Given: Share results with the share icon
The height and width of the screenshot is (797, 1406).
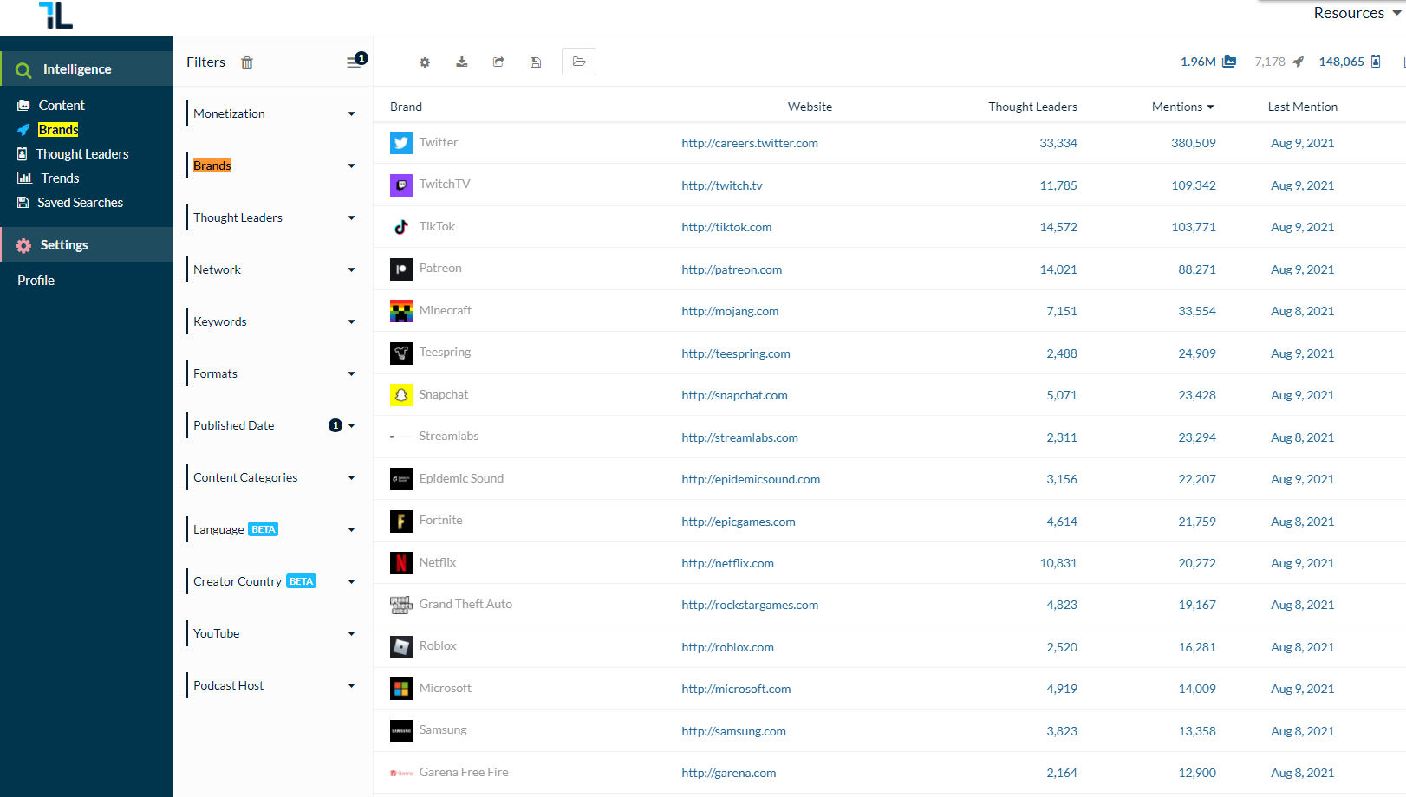Looking at the screenshot, I should pyautogui.click(x=498, y=62).
